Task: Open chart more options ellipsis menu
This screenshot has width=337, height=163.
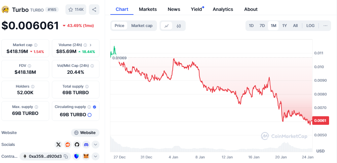Action: (x=325, y=26)
